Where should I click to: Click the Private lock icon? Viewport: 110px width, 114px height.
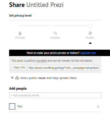coord(20,33)
